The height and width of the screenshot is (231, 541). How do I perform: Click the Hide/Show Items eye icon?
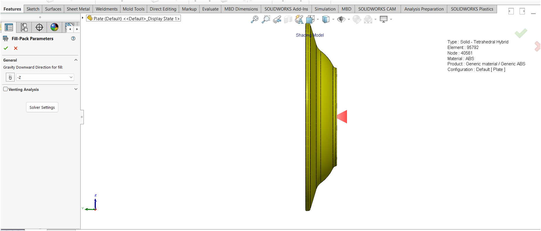tap(341, 19)
